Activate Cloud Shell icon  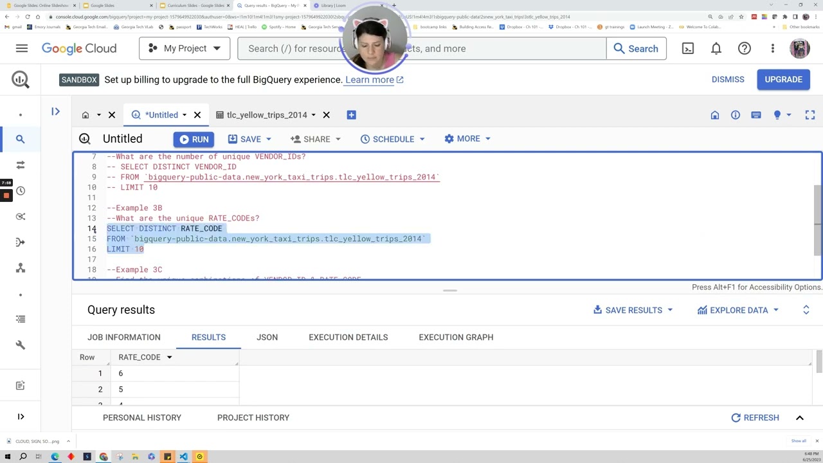tap(688, 48)
